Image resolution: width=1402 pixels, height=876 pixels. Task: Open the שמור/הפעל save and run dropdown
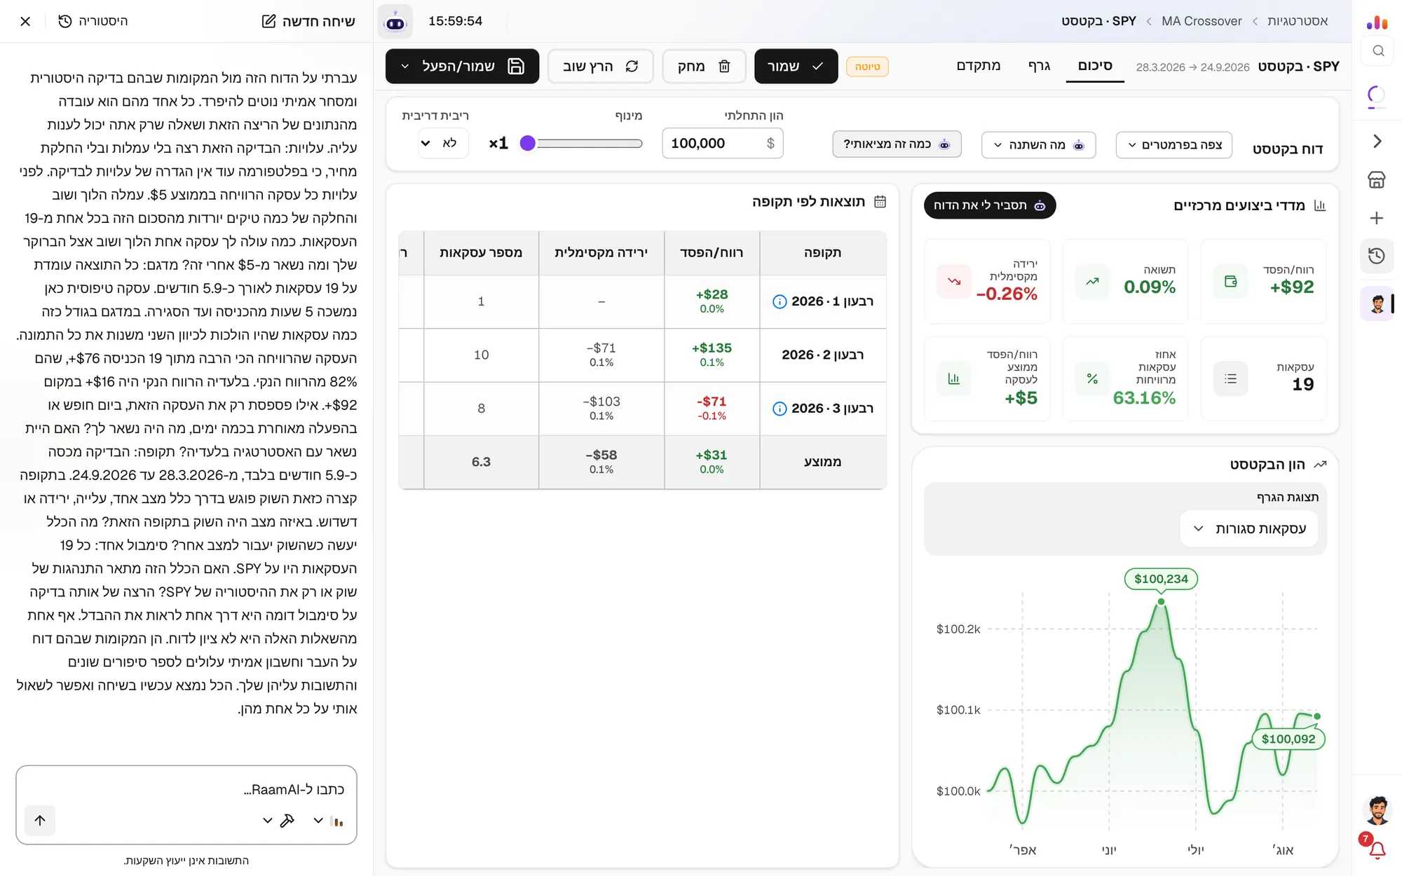pos(462,66)
